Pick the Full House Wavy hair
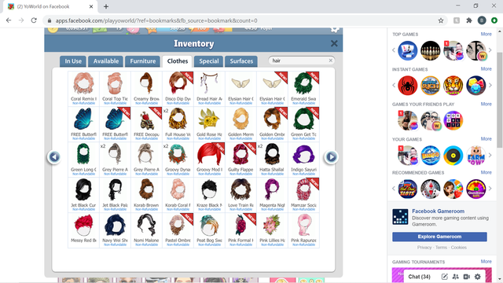Image resolution: width=503 pixels, height=283 pixels. [x=178, y=124]
